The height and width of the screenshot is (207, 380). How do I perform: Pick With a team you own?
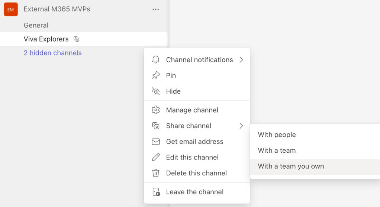point(291,166)
